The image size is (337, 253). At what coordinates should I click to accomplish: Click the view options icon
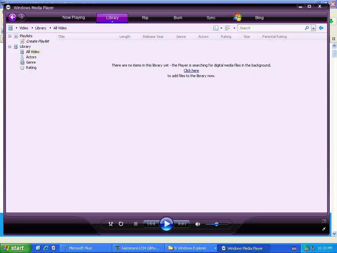coord(228,28)
